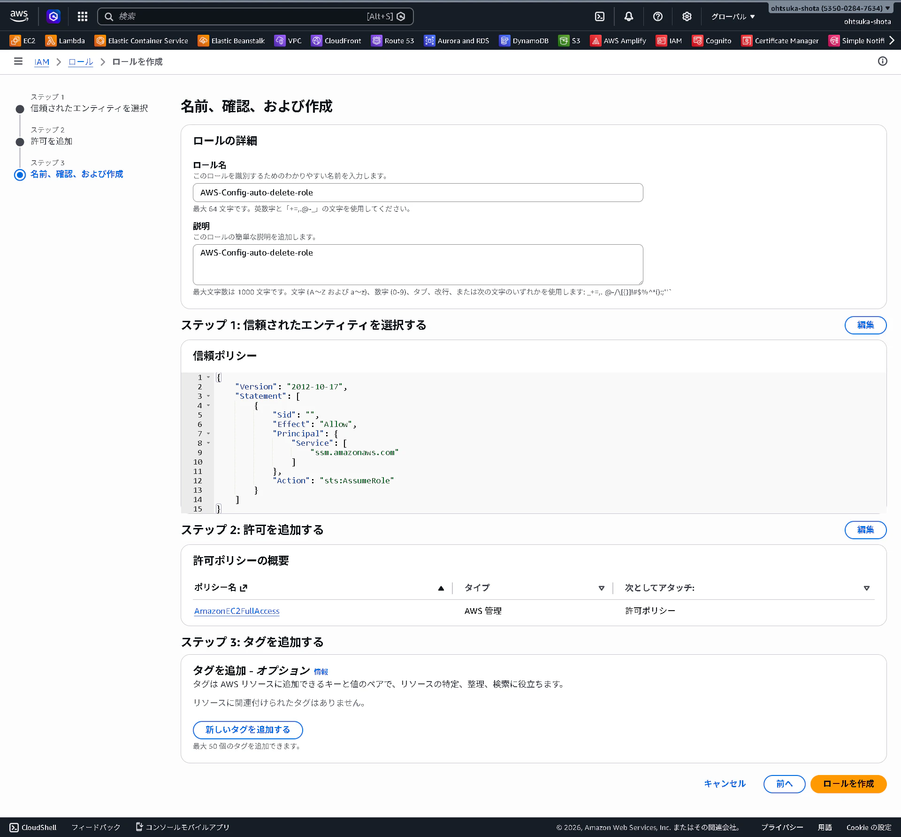
Task: Open CloudFront favorite shortcut
Action: 336,41
